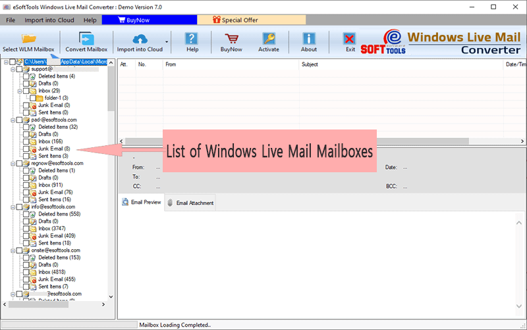Tick the support@ account checkbox
The height and width of the screenshot is (330, 527).
pos(19,69)
